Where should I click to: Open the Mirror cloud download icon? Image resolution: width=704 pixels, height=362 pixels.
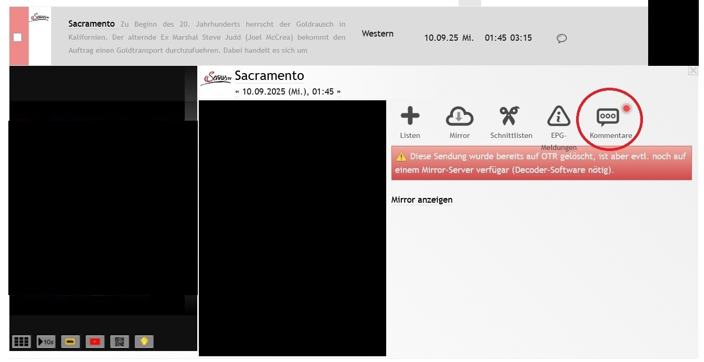point(459,116)
